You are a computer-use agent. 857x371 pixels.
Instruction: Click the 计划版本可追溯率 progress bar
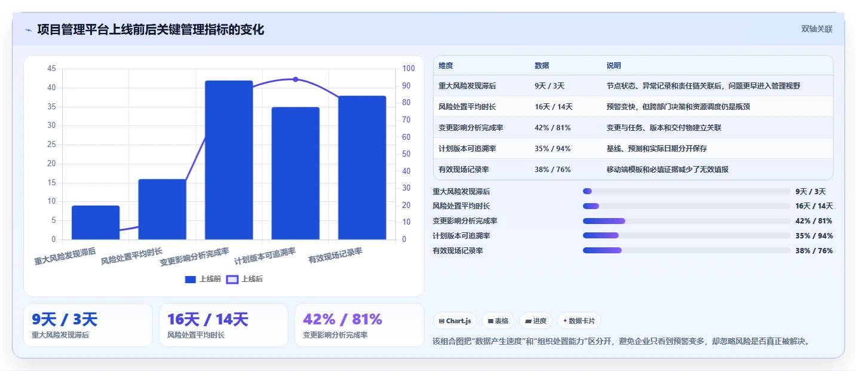pyautogui.click(x=687, y=236)
